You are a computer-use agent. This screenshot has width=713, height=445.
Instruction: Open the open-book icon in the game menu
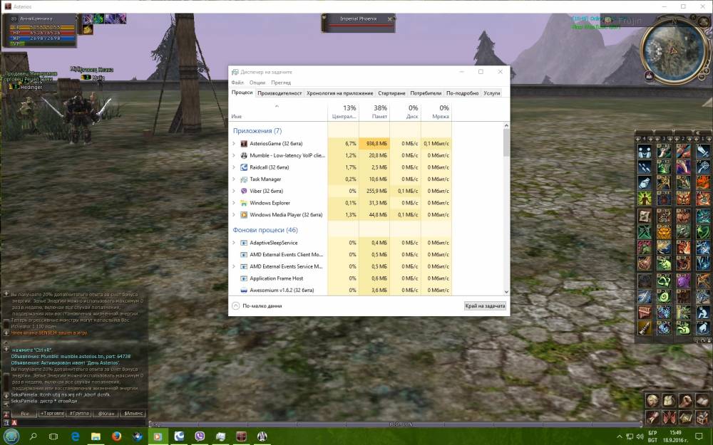point(702,400)
